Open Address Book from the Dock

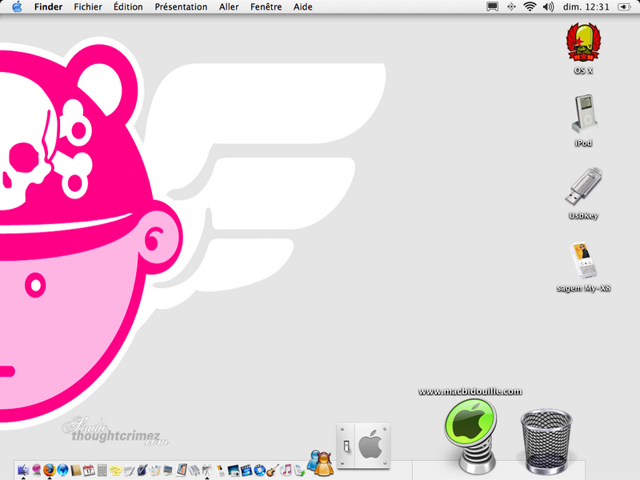tap(76, 470)
